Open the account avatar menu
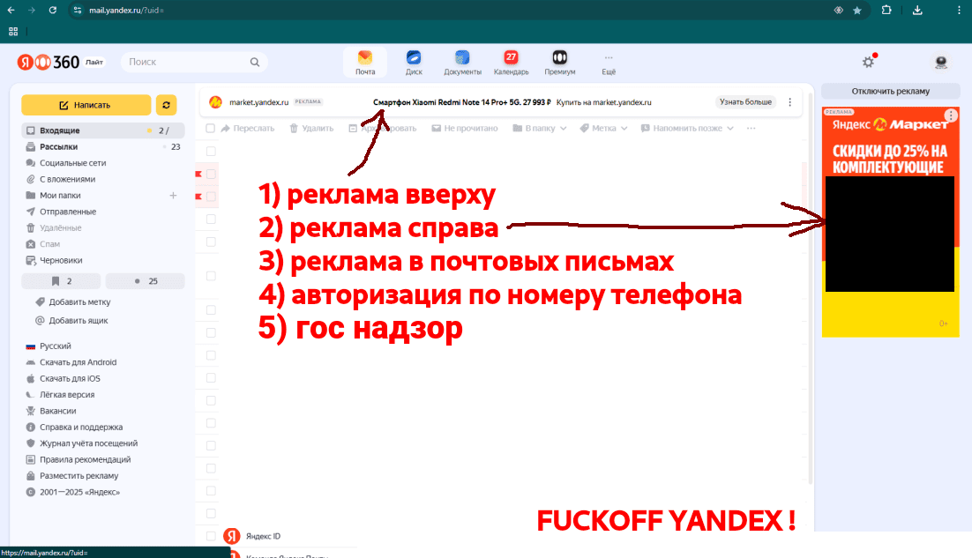This screenshot has width=972, height=558. pyautogui.click(x=940, y=62)
